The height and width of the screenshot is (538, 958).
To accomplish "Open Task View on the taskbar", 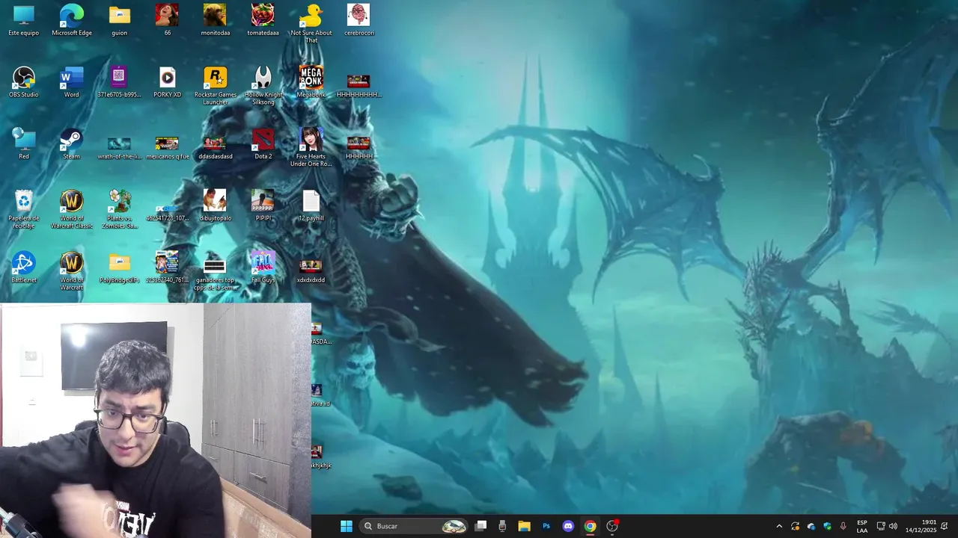I will click(x=481, y=526).
